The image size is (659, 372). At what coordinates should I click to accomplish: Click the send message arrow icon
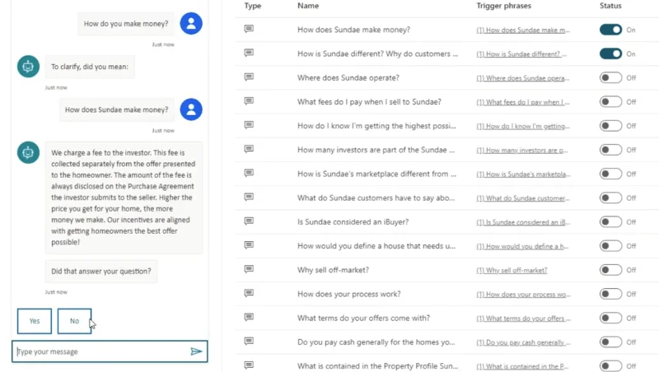[x=196, y=351]
